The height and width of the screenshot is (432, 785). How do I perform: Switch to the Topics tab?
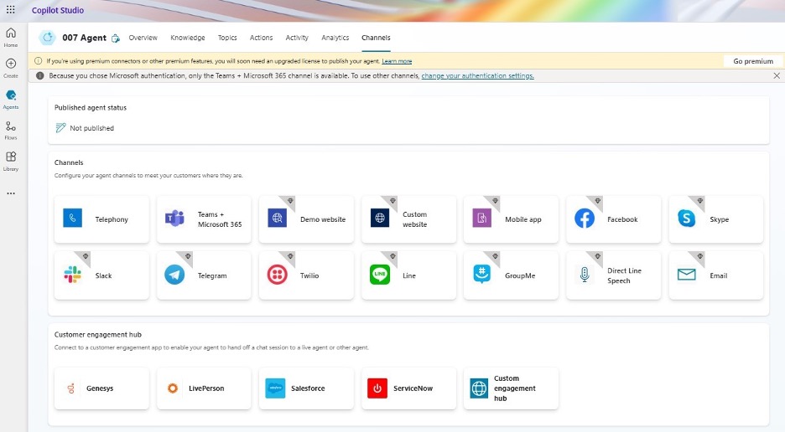coord(227,38)
